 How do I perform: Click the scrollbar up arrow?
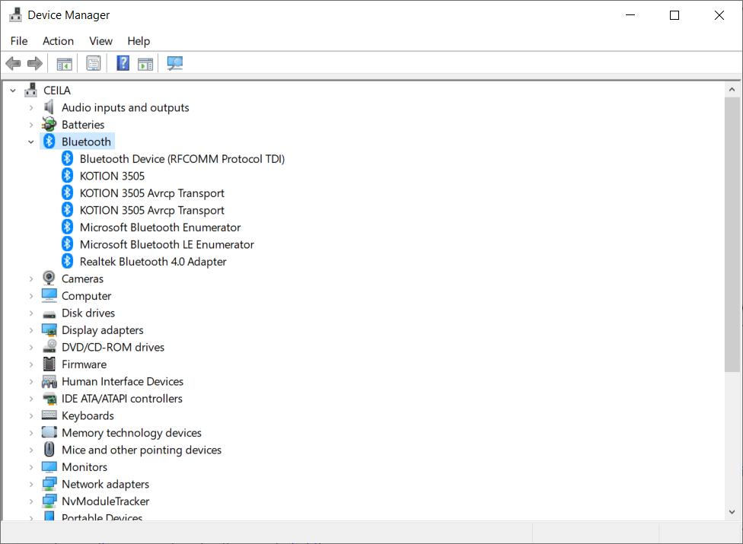click(732, 90)
